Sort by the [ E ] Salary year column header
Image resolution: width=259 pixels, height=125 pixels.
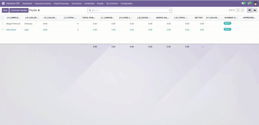[x=50, y=18]
